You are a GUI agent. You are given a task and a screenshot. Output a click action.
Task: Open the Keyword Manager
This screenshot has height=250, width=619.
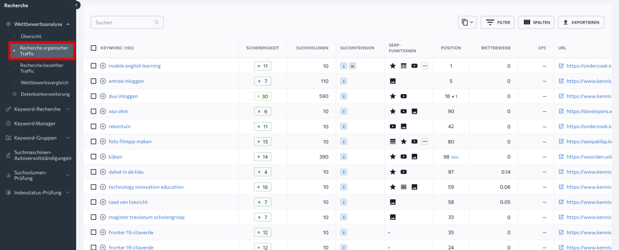[x=34, y=123]
